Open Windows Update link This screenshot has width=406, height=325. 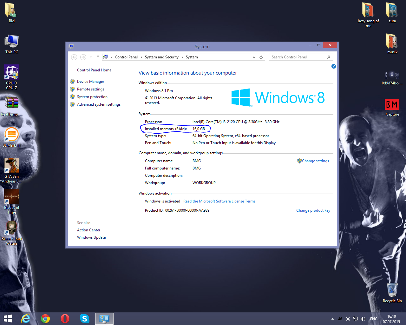click(91, 237)
